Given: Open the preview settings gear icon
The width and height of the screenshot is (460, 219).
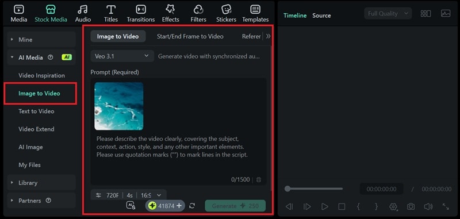Looking at the screenshot, I should pos(393,207).
